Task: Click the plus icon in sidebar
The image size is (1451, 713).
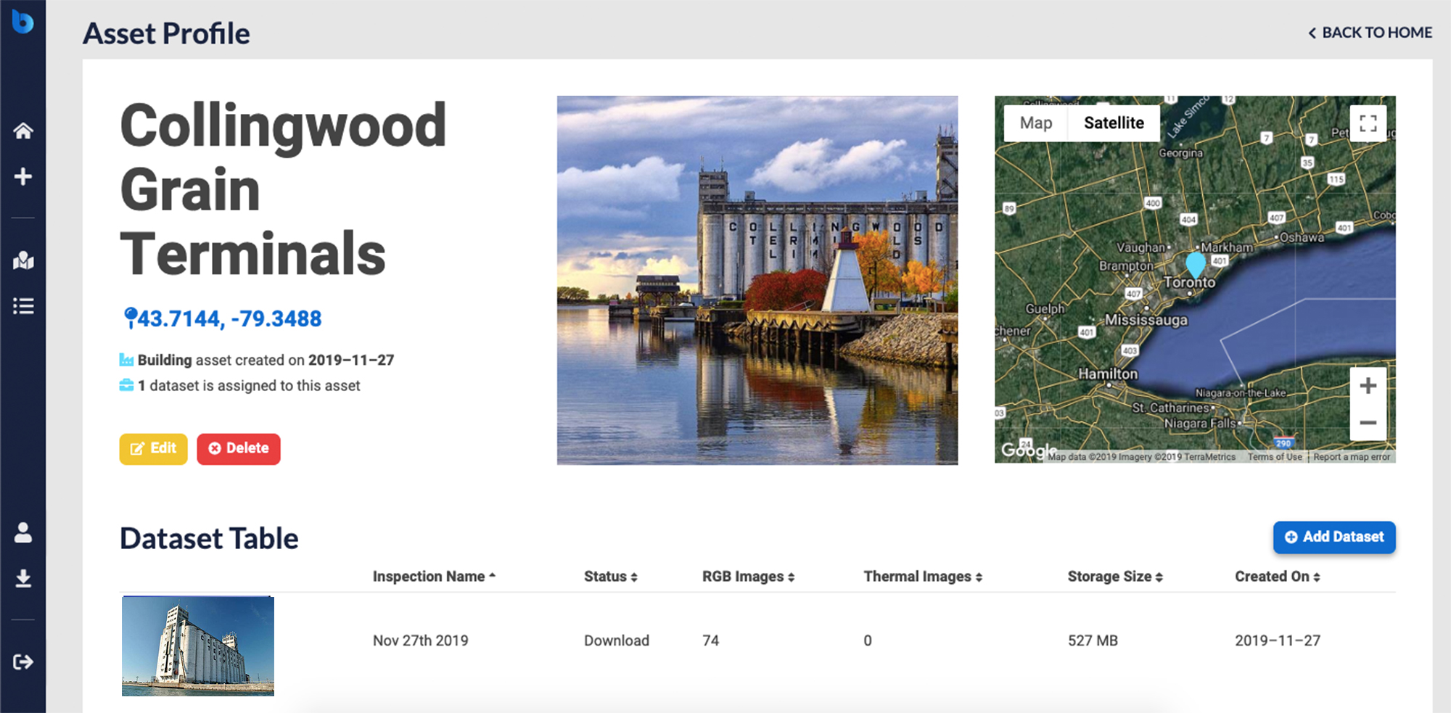Action: (23, 176)
